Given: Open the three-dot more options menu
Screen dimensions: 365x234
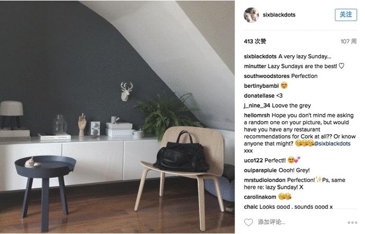Looking at the screenshot, I should tap(352, 223).
